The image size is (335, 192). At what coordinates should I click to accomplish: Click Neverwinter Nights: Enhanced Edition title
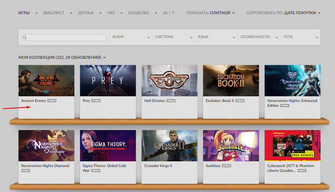pyautogui.click(x=292, y=103)
